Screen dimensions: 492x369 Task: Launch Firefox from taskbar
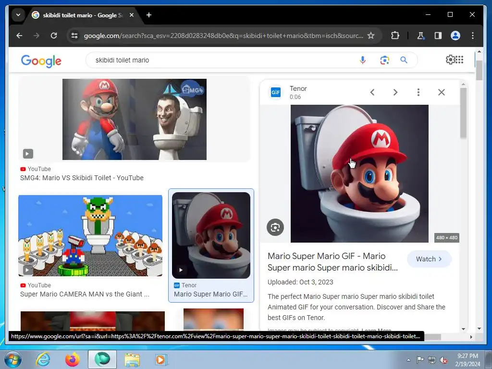[73, 359]
